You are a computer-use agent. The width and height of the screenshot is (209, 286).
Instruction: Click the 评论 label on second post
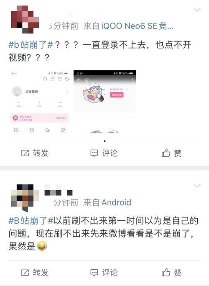(x=110, y=273)
